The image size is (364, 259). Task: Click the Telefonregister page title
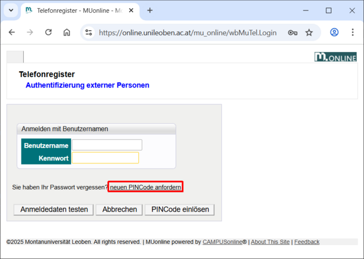tap(47, 74)
